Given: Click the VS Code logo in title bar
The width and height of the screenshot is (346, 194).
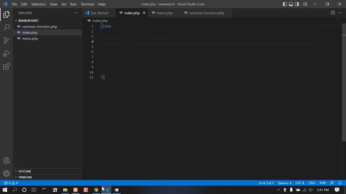Looking at the screenshot, I should [x=5, y=4].
